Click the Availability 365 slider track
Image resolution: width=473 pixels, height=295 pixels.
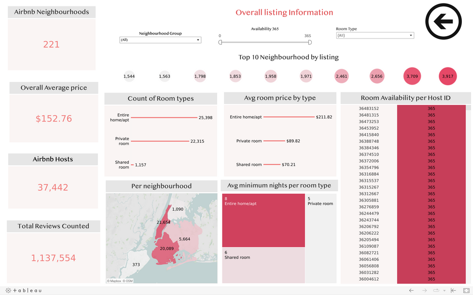pyautogui.click(x=265, y=42)
